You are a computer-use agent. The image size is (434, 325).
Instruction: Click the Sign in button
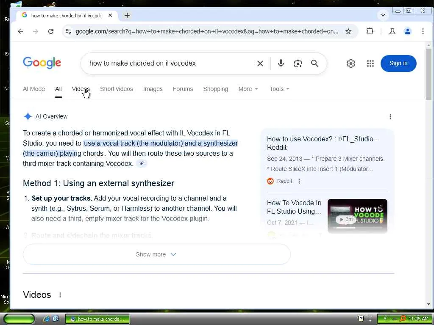(398, 63)
